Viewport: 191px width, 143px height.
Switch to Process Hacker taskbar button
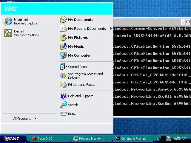(x=91, y=139)
